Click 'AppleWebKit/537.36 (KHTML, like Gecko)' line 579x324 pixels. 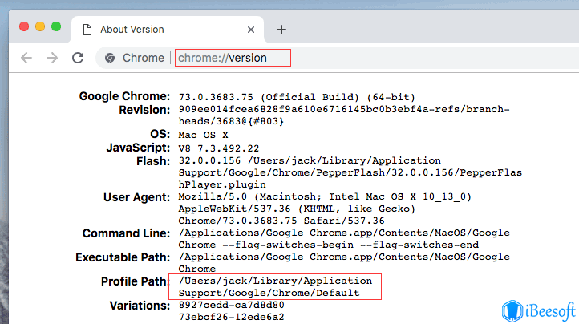tap(297, 209)
